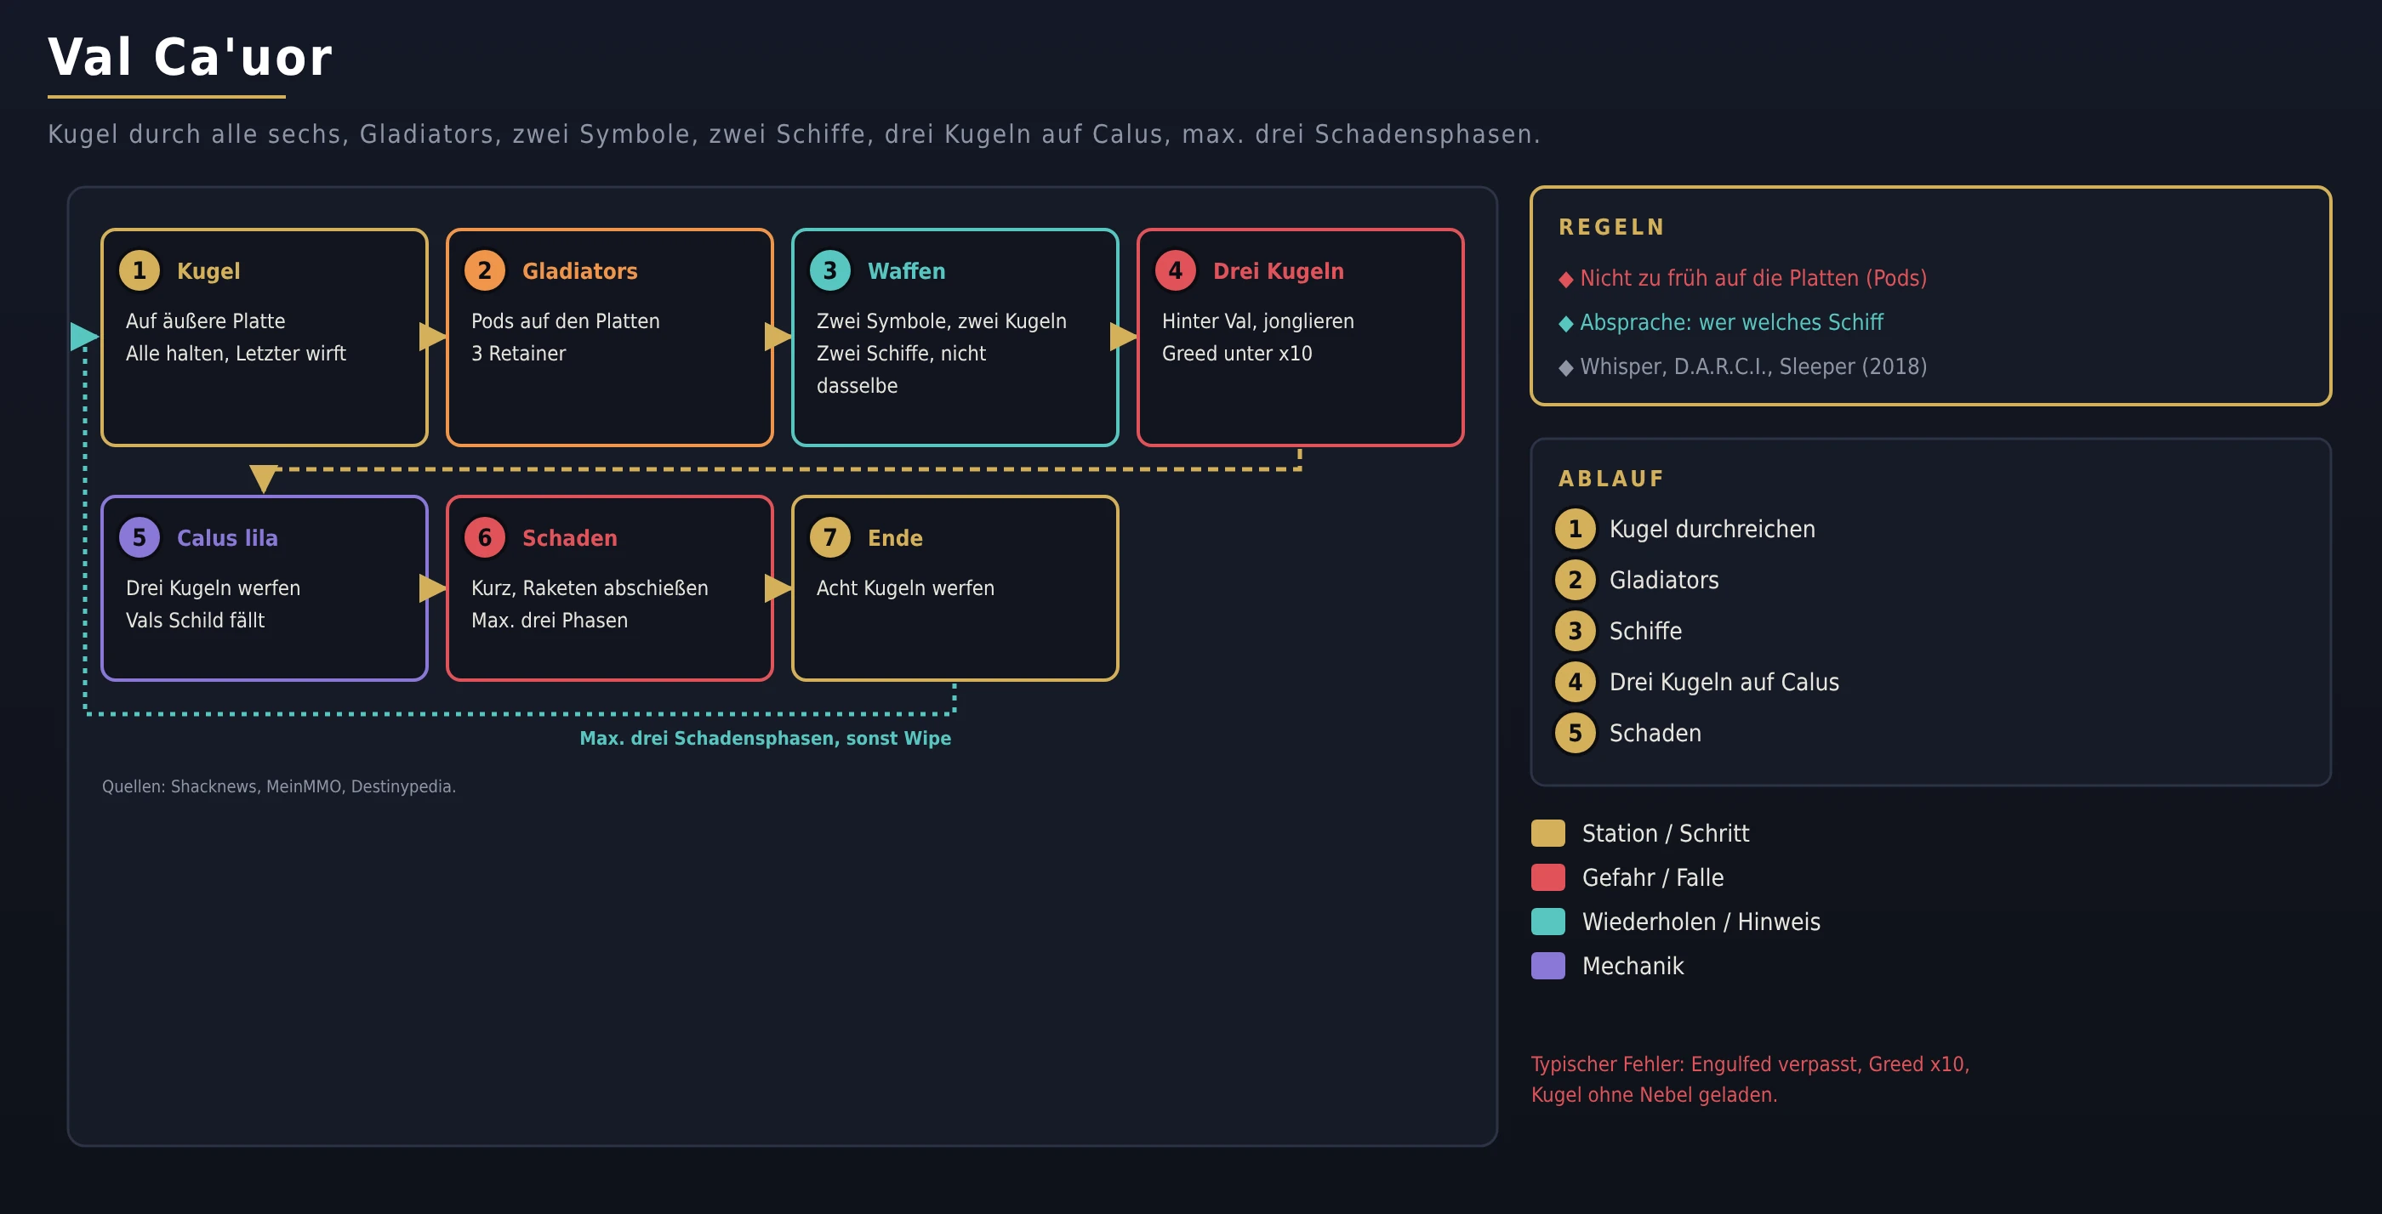2382x1214 pixels.
Task: Click the Ende card heading
Action: [x=895, y=537]
